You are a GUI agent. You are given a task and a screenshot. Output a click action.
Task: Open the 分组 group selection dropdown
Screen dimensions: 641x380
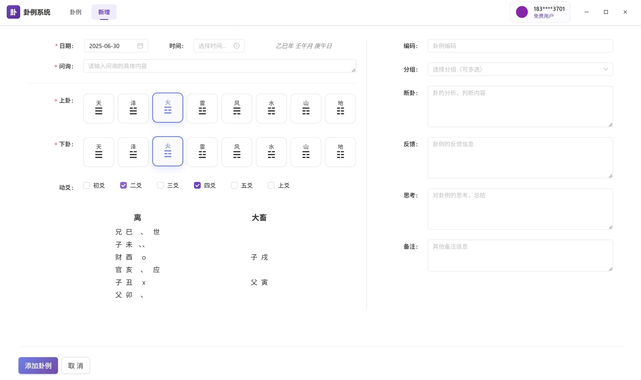click(x=520, y=69)
